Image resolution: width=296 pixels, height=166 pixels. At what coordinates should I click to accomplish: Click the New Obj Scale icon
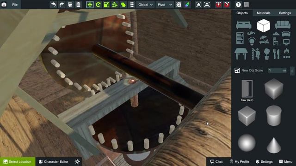(x=237, y=71)
